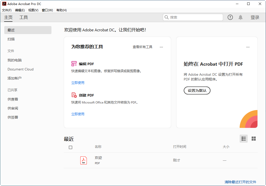Click into the 搜索 search field
Viewport: 266px width, 186px height.
193,17
